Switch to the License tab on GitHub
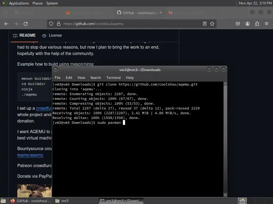Image resolution: width=273 pixels, height=204 pixels. click(x=52, y=35)
